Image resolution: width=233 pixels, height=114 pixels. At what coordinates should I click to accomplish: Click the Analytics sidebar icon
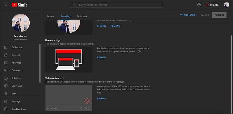click(6, 63)
